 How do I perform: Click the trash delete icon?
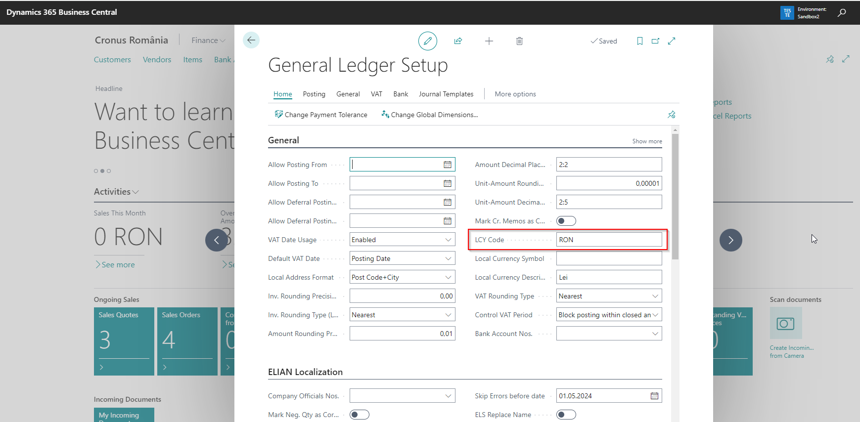coord(519,41)
